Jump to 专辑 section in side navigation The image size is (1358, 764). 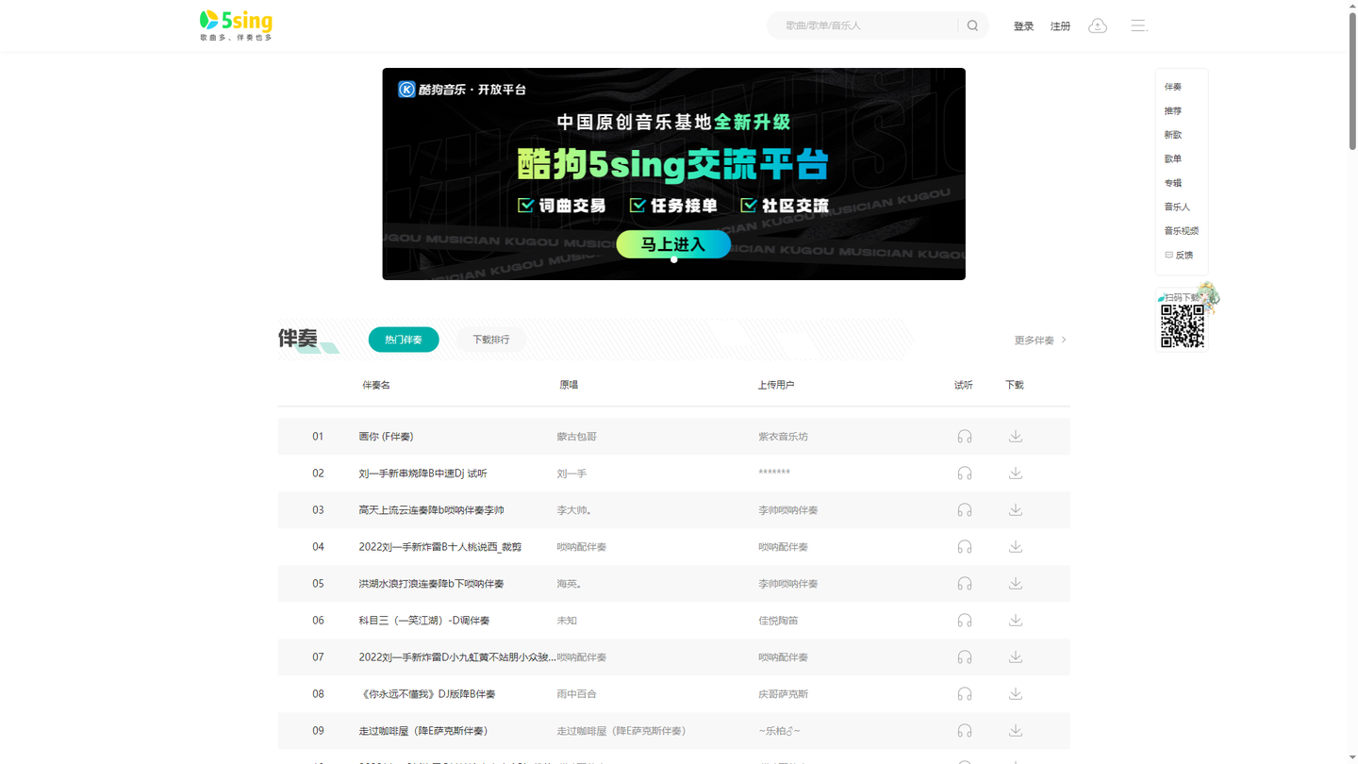coord(1173,183)
